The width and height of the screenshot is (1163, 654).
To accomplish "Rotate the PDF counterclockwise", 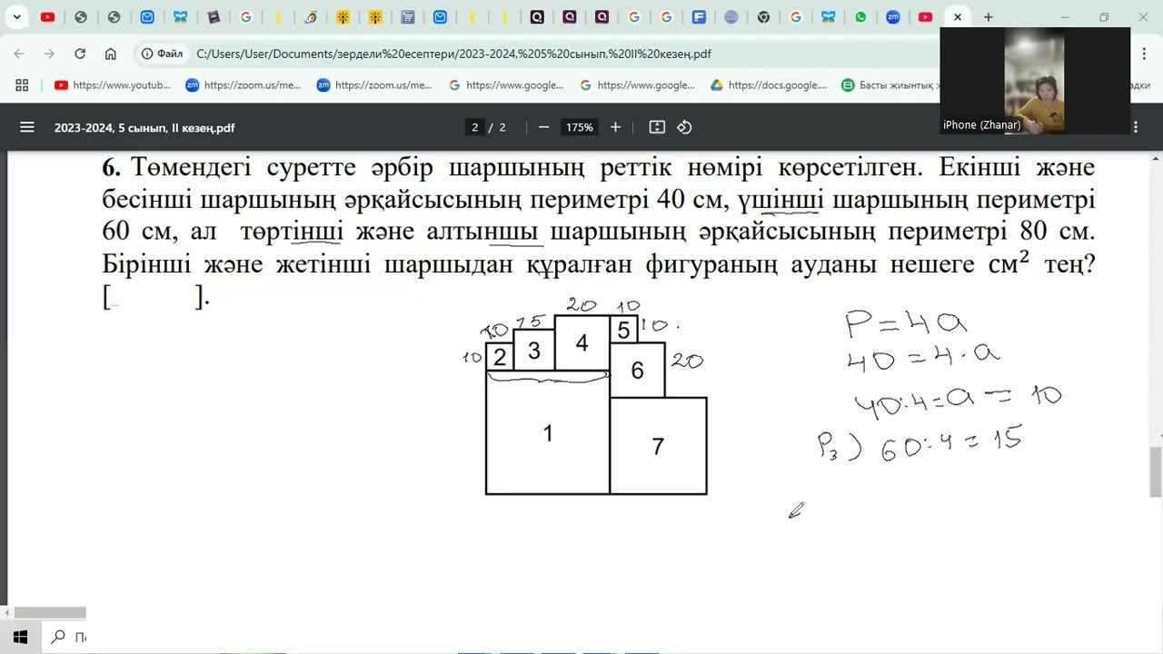I will point(685,127).
